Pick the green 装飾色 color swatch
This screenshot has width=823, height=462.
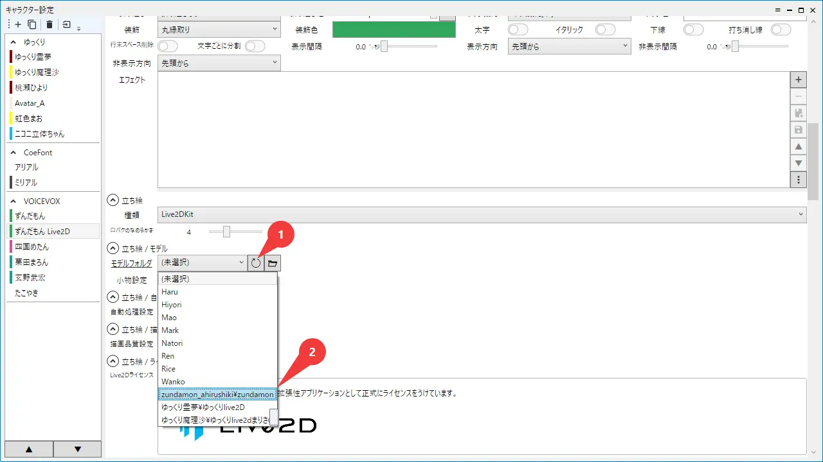coord(393,30)
